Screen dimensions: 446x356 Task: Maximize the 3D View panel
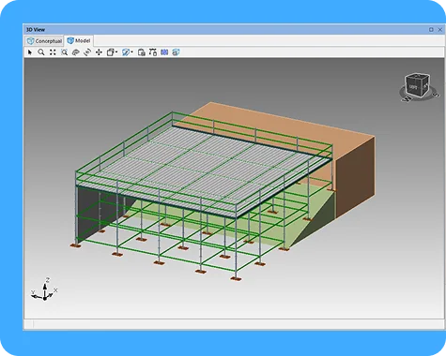click(x=431, y=30)
